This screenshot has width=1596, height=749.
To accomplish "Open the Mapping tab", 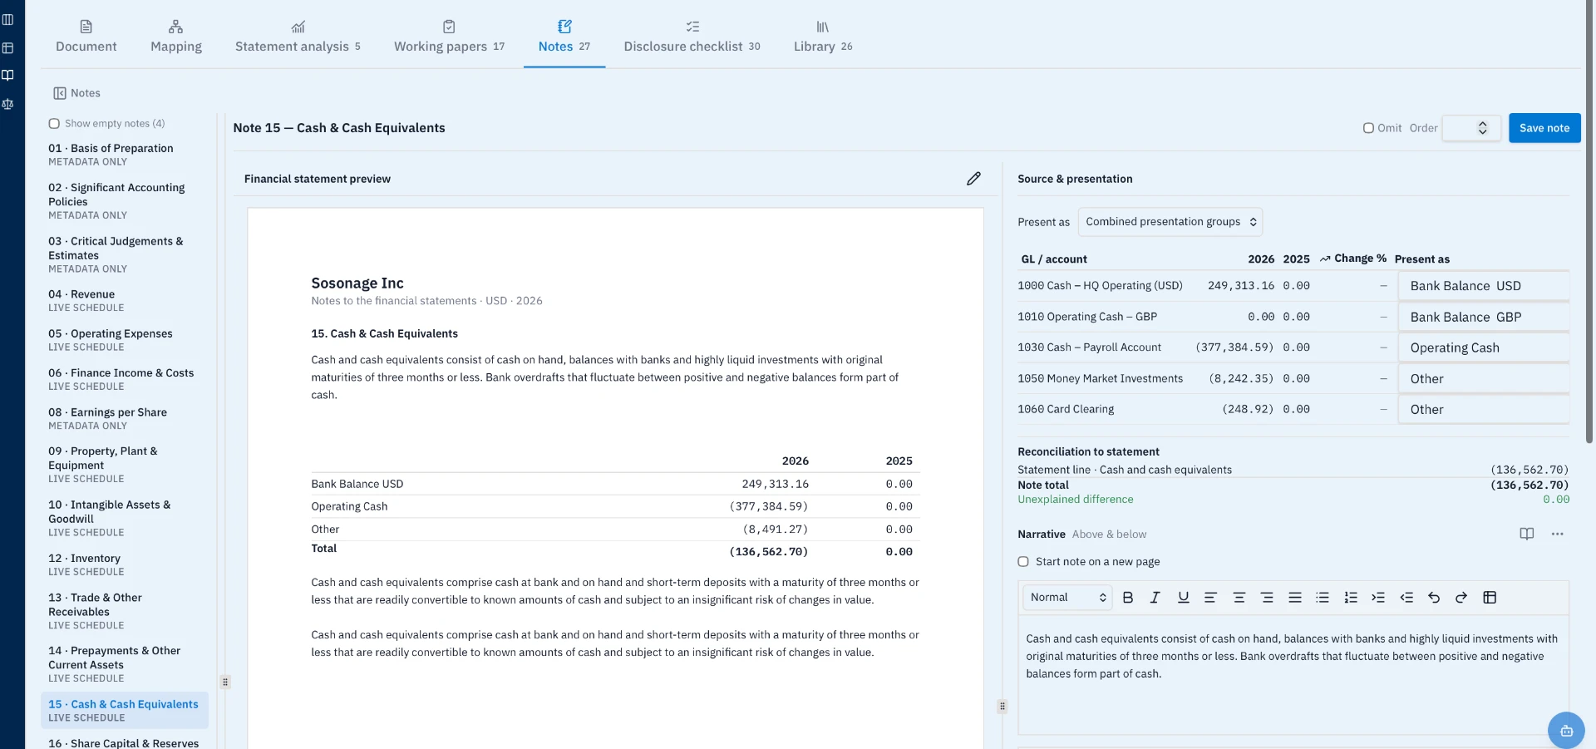I will pos(176,37).
